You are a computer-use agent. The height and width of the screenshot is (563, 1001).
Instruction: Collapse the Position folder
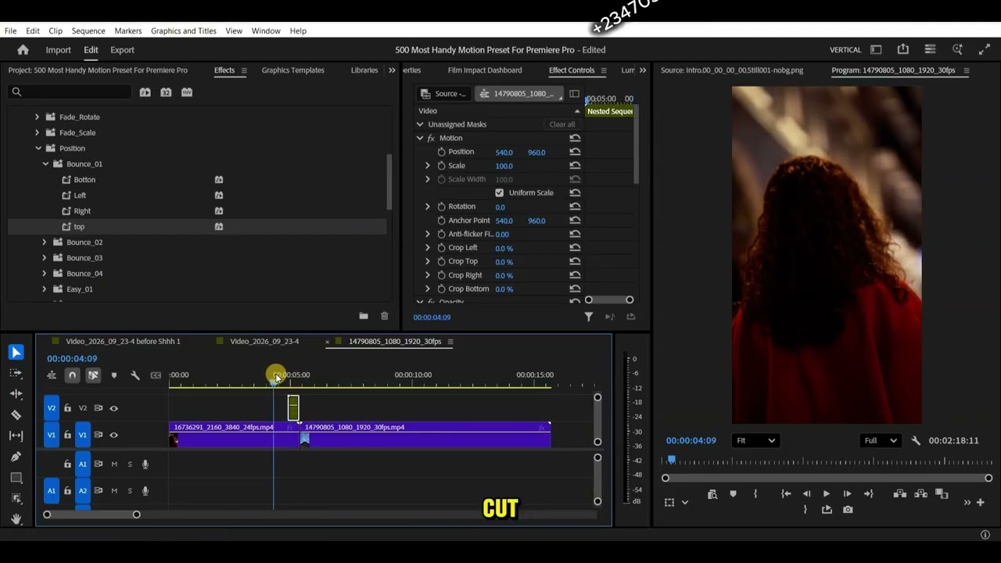pyautogui.click(x=38, y=149)
